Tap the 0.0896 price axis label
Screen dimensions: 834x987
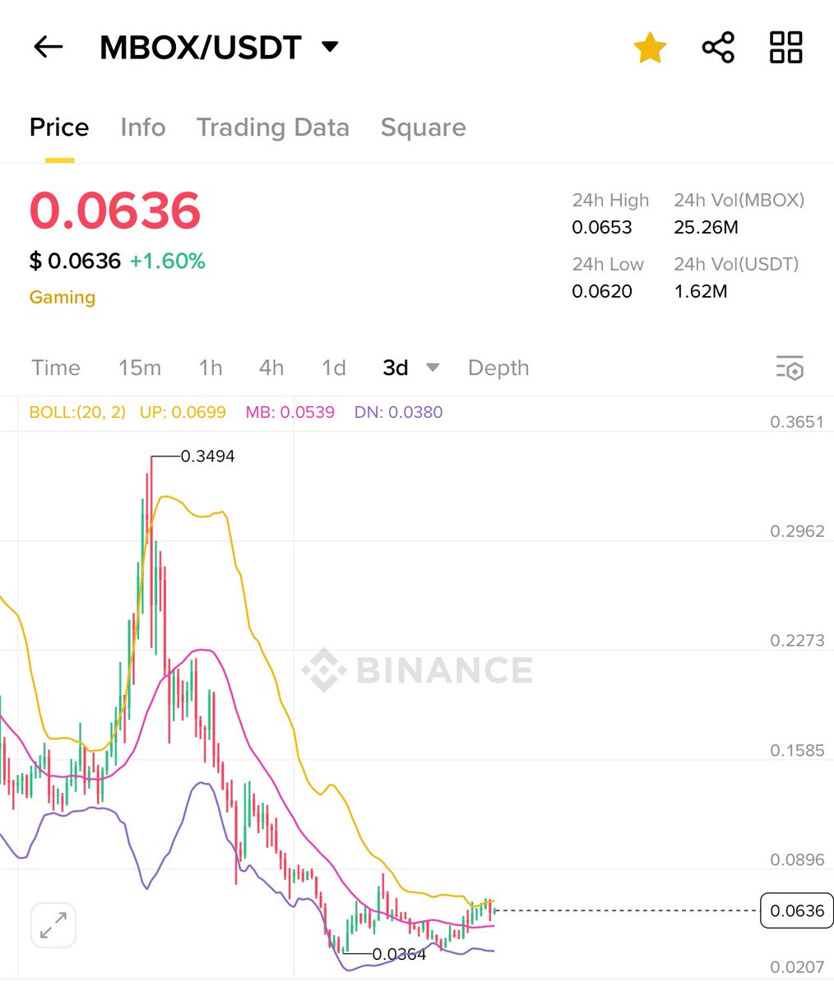point(797,860)
